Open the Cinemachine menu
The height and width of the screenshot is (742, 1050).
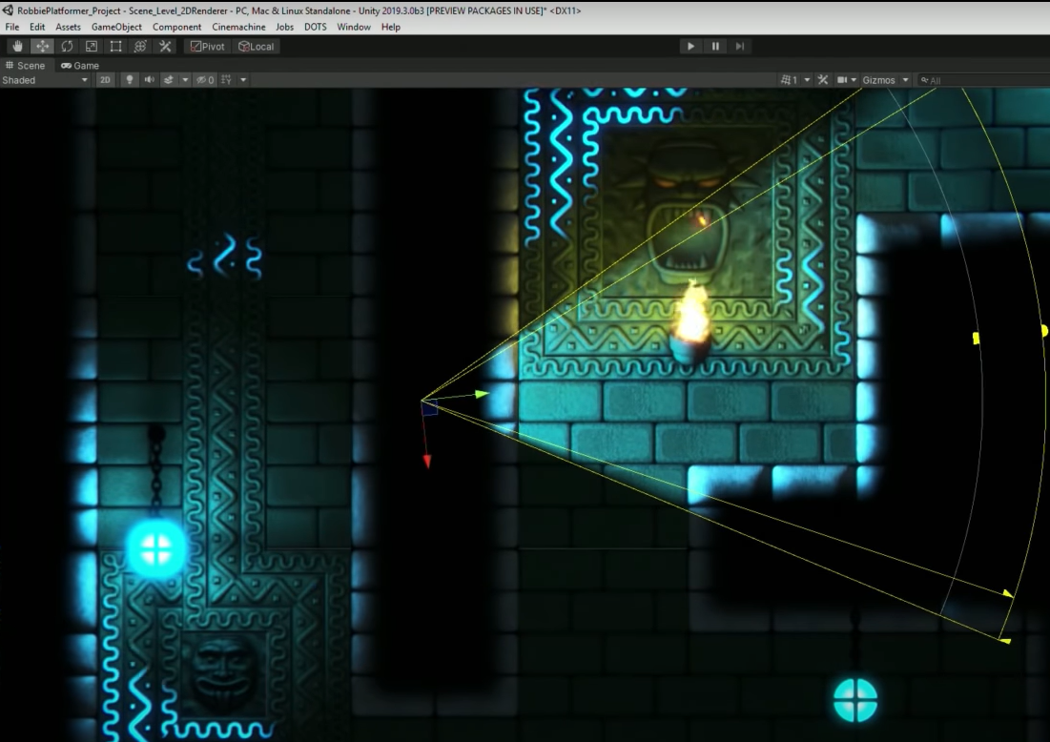tap(238, 27)
